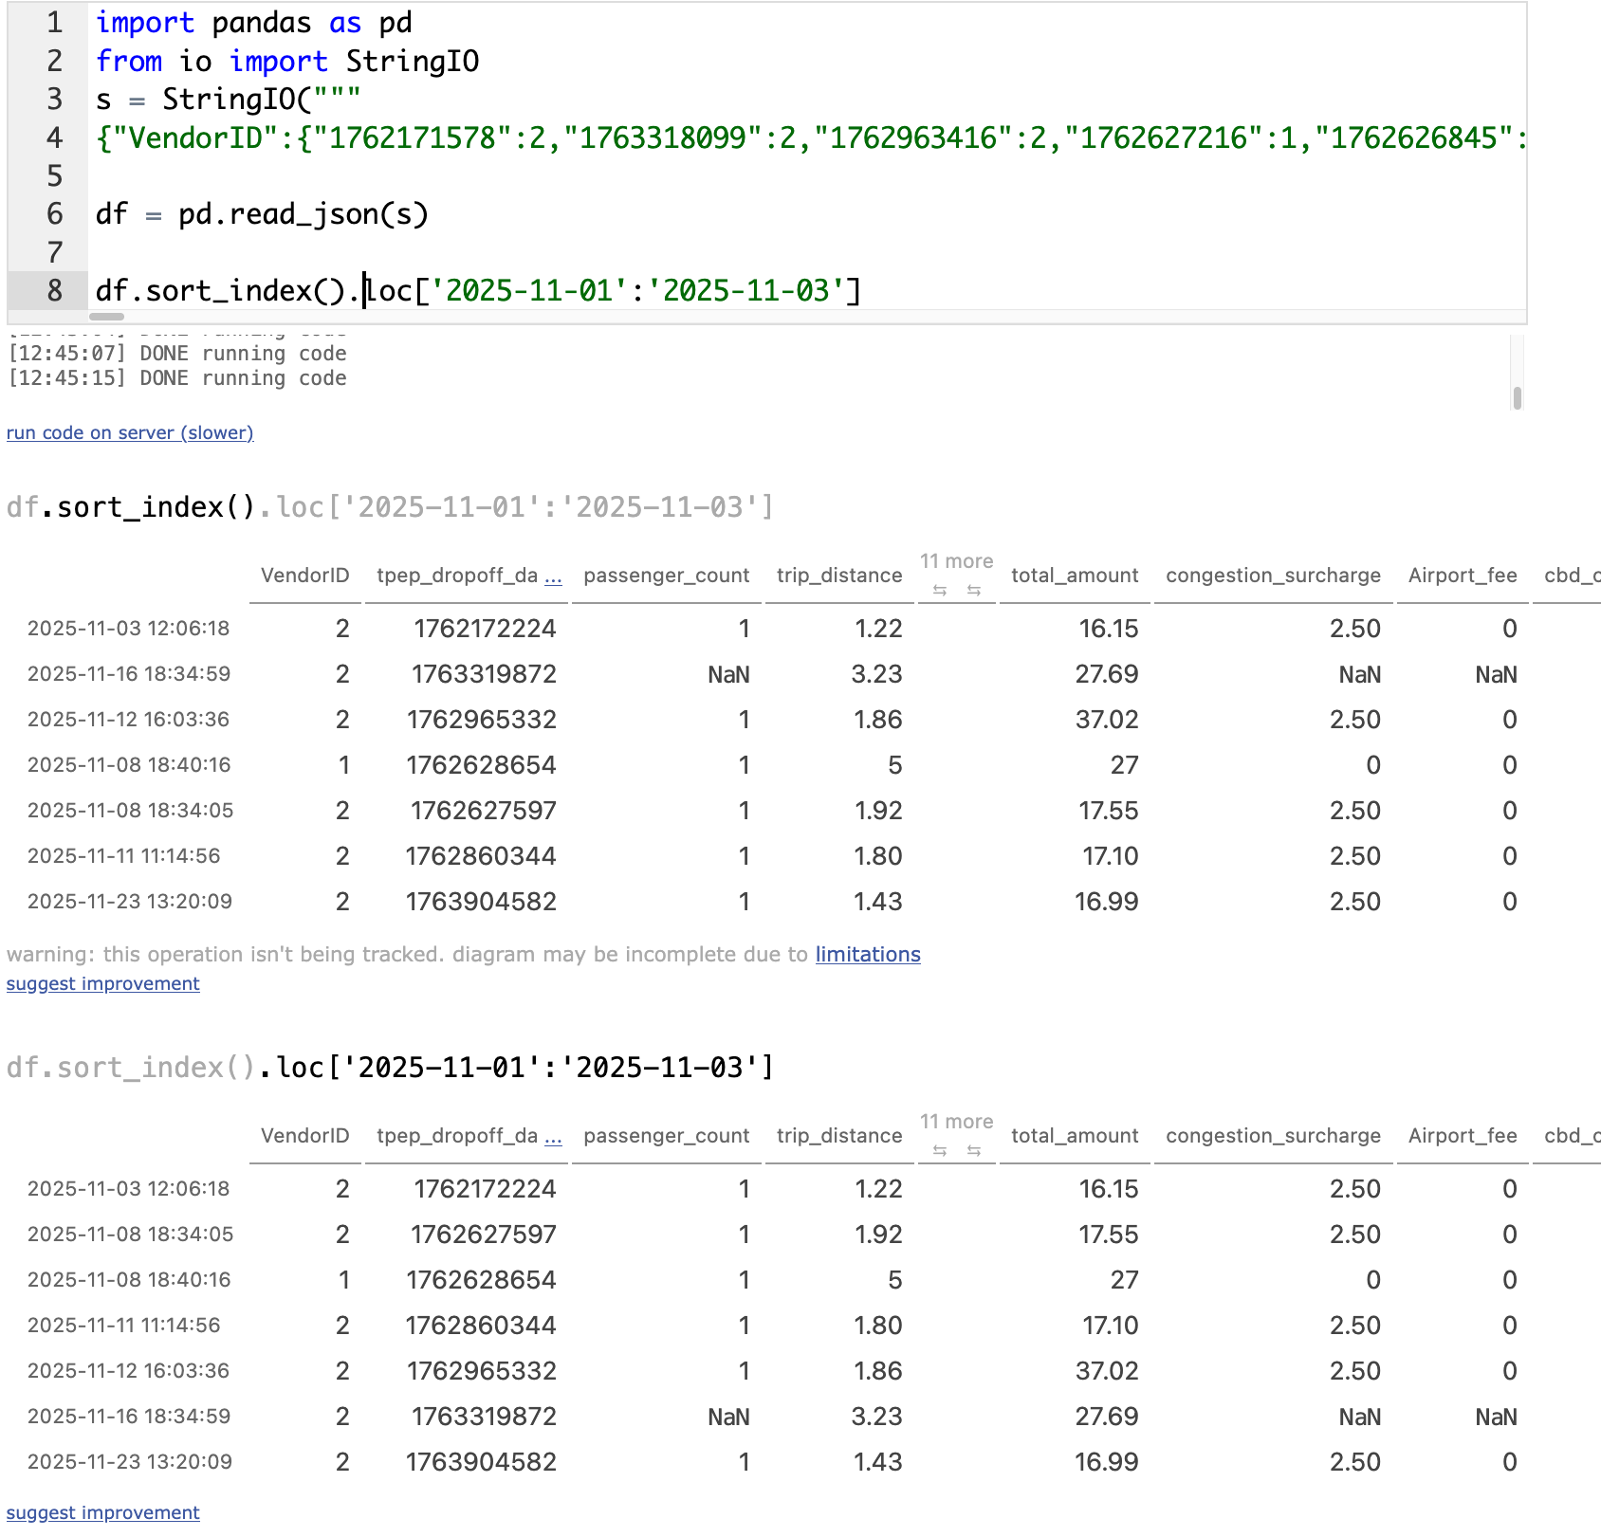Click value 1763319872 in upper table
The image size is (1601, 1537).
pos(484,674)
